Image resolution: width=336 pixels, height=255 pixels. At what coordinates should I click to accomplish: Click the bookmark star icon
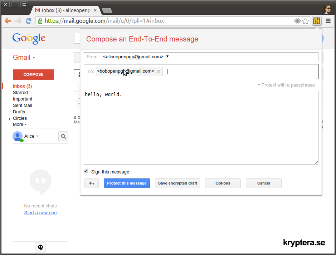[305, 21]
